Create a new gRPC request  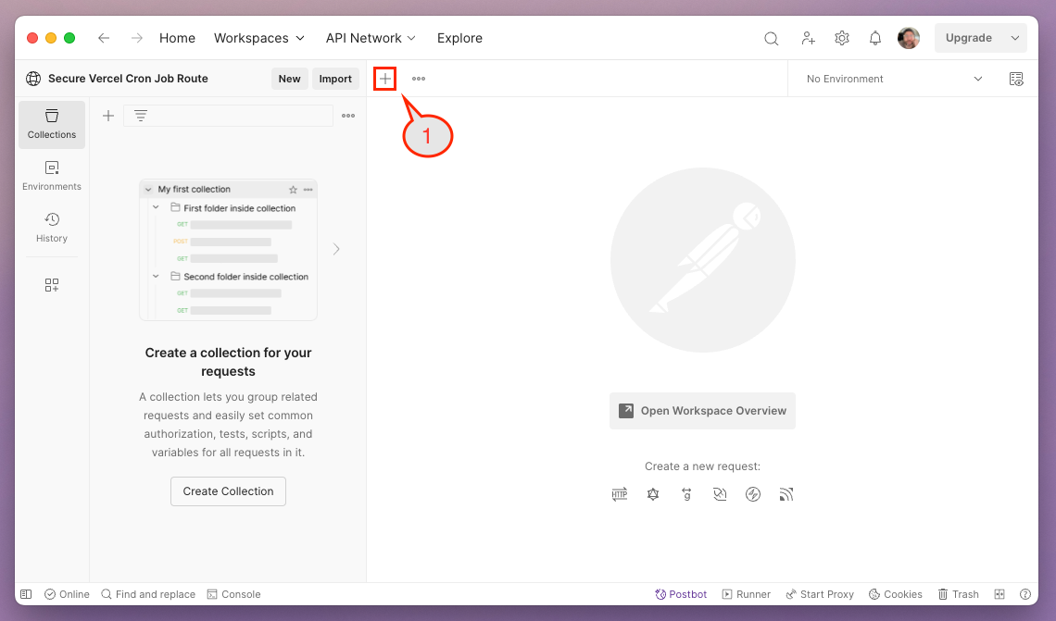(x=686, y=494)
